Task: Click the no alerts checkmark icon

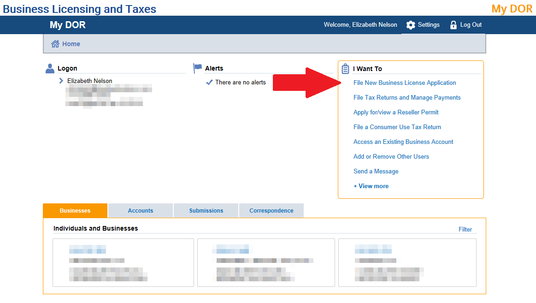Action: coord(209,82)
